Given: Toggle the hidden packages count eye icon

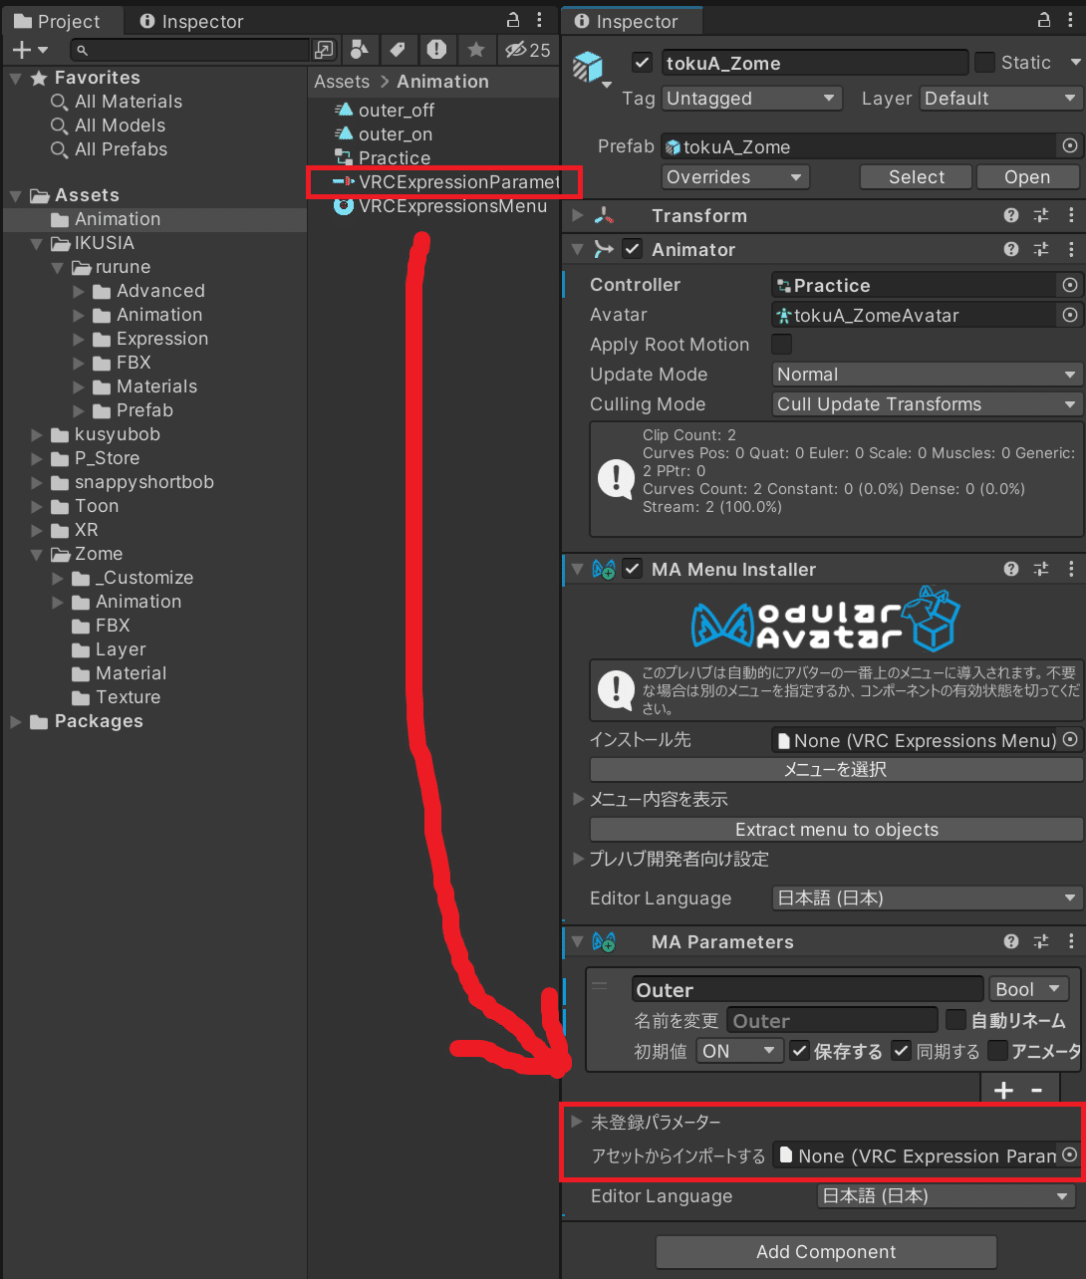Looking at the screenshot, I should (518, 50).
